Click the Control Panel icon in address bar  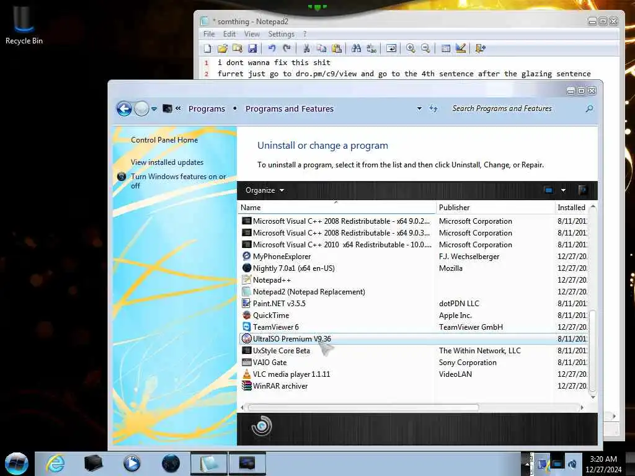[167, 108]
